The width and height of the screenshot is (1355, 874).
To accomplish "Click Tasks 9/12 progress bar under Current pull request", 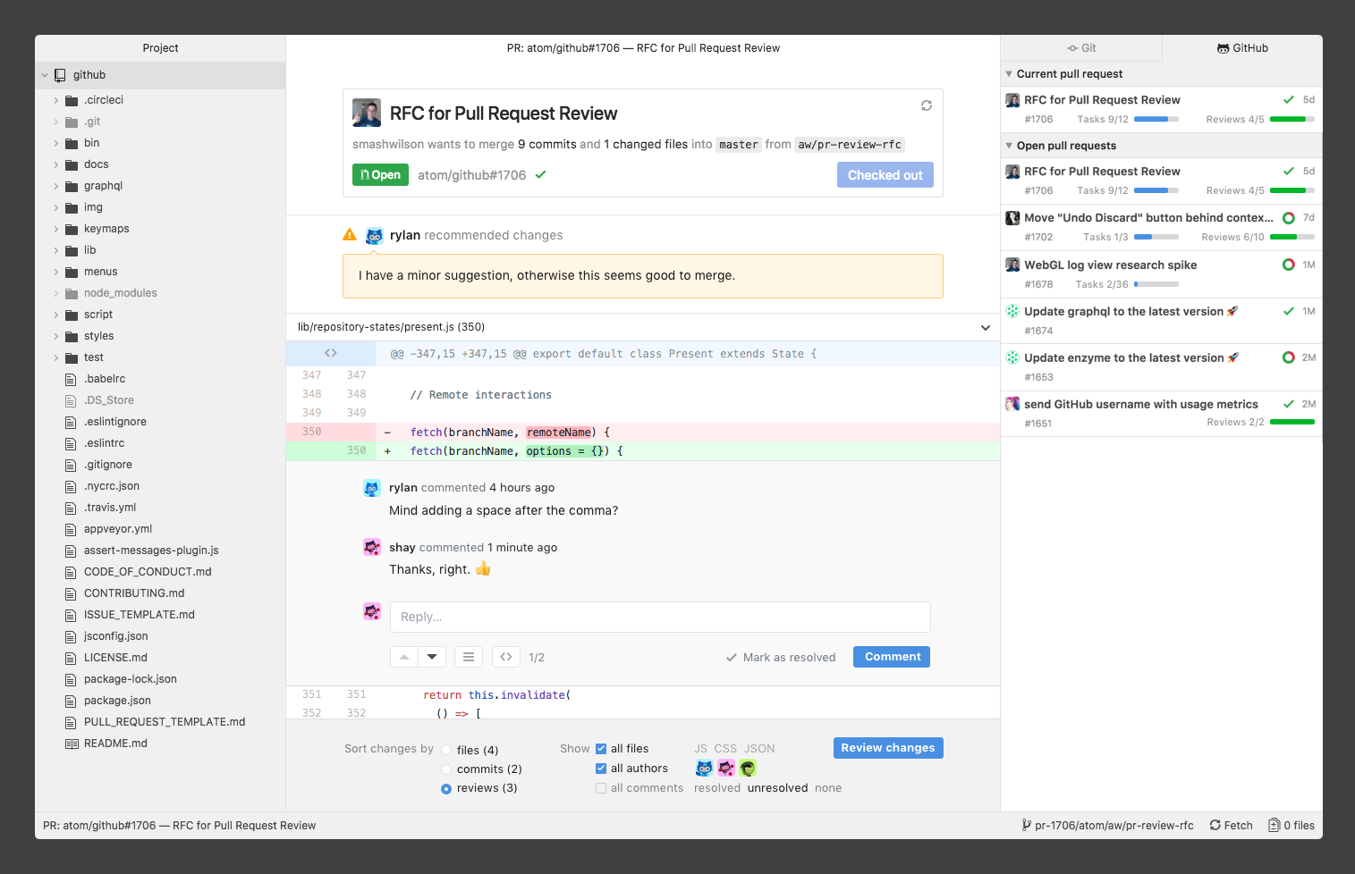I will (1156, 119).
